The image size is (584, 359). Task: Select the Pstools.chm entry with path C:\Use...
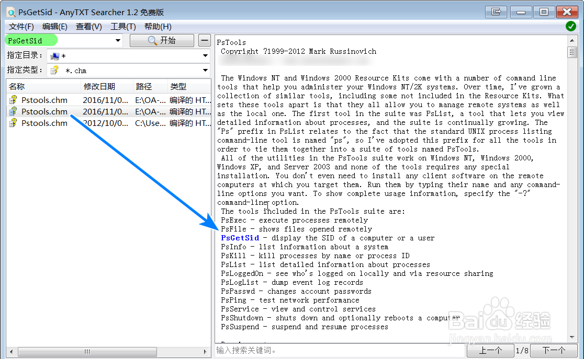pyautogui.click(x=109, y=123)
